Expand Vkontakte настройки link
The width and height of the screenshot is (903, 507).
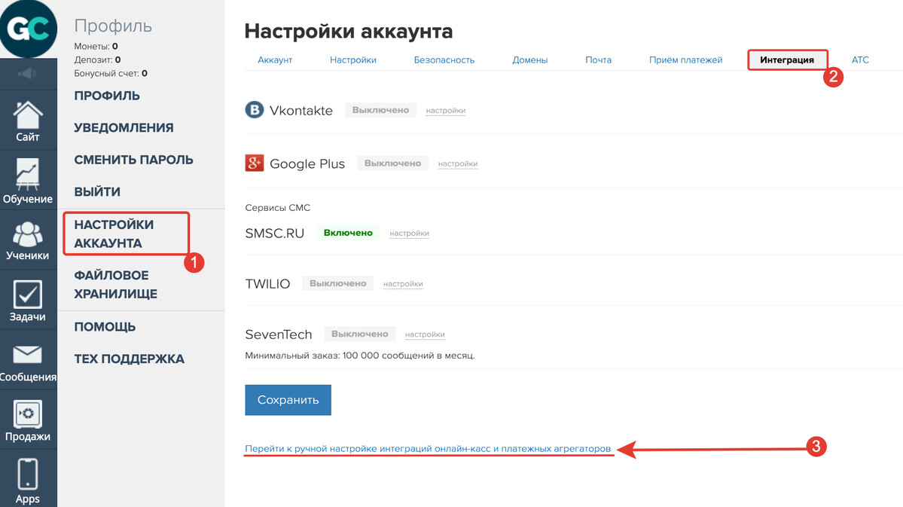[x=446, y=111]
